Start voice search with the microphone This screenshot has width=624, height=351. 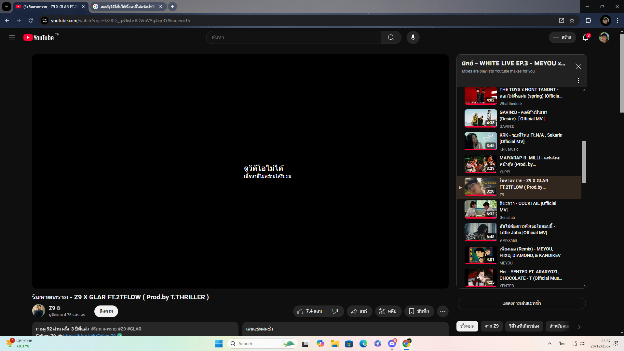[x=413, y=37]
